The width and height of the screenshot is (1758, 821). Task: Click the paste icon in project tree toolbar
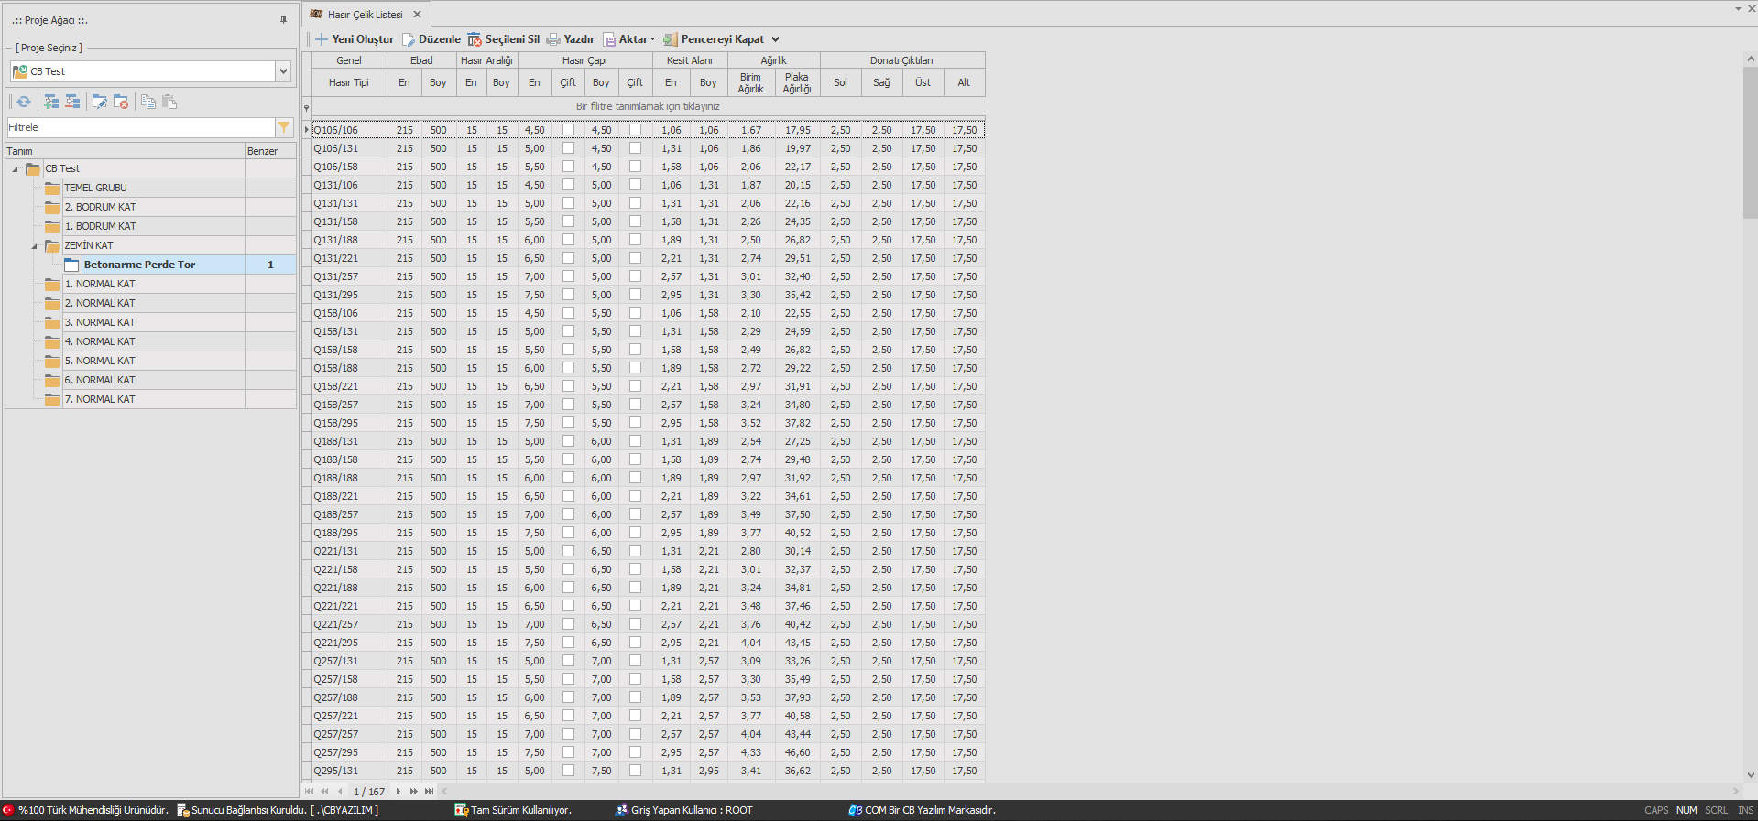(x=169, y=102)
